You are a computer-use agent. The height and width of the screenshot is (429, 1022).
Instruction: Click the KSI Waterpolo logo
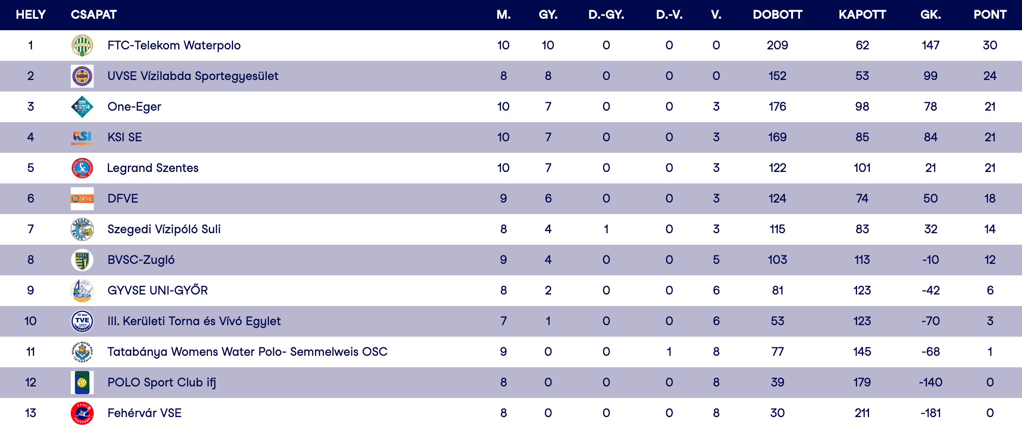(82, 137)
